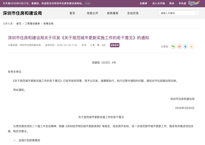Focus the keyword search input field
The height and width of the screenshot is (145, 205).
[177, 13]
